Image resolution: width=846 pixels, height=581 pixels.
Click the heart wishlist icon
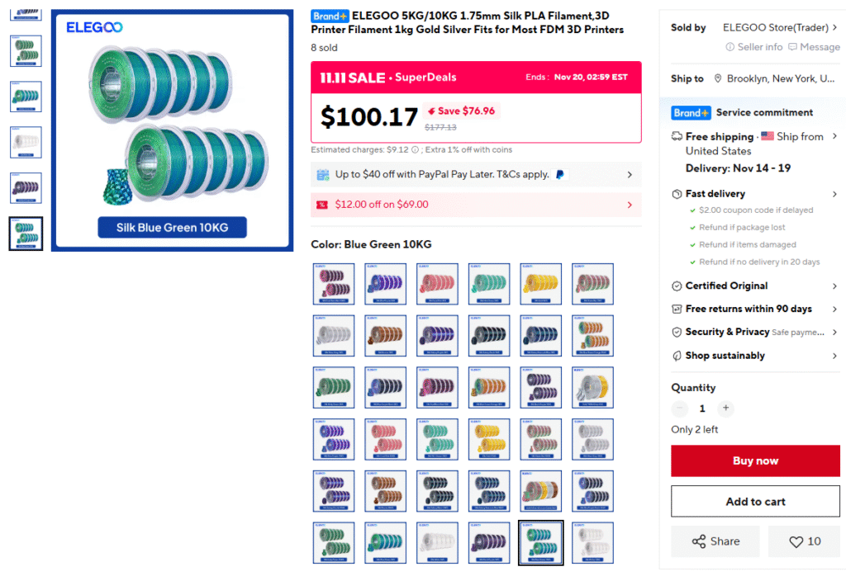click(x=796, y=542)
